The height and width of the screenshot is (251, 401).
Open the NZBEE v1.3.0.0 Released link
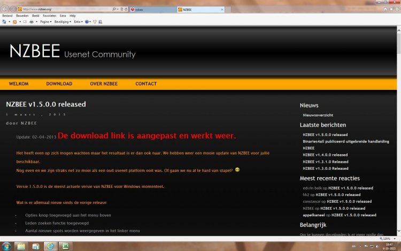(325, 169)
